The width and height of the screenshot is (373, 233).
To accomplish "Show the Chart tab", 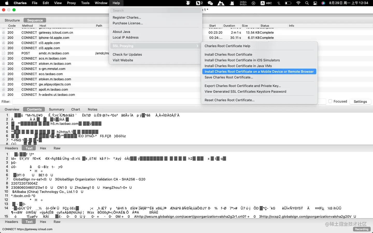I will point(76,109).
